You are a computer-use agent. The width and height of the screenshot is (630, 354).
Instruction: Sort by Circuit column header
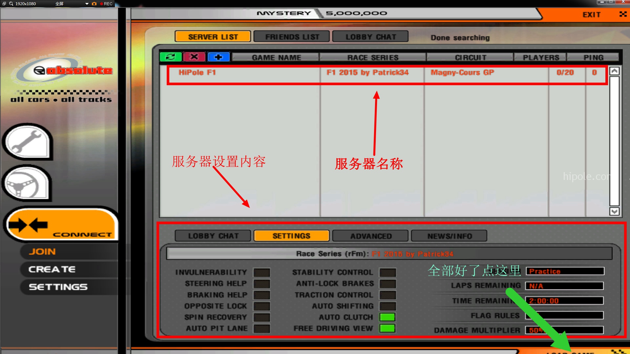click(470, 57)
